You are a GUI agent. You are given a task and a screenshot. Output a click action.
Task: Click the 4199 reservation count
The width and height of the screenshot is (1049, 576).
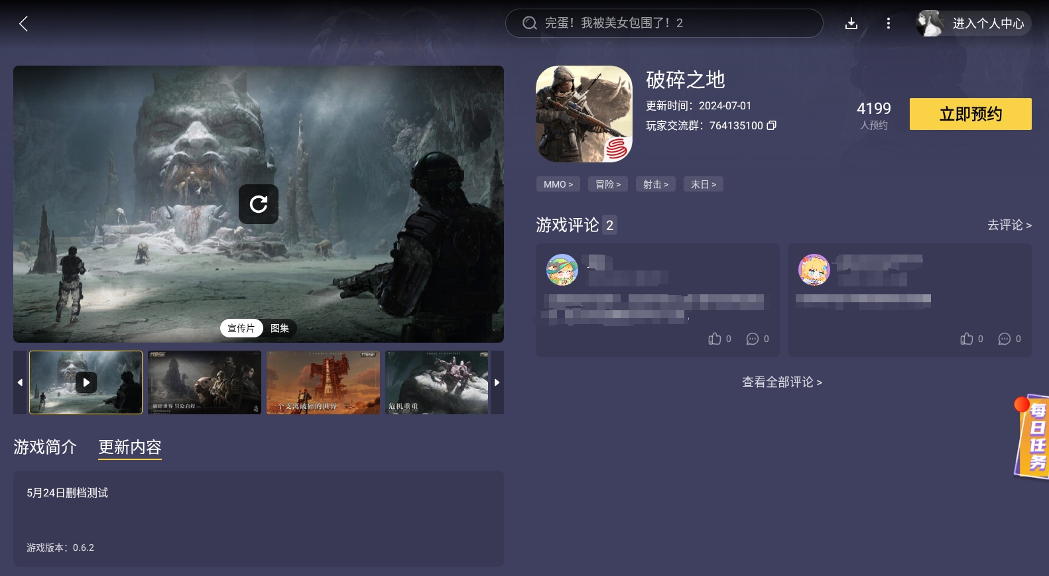(874, 109)
